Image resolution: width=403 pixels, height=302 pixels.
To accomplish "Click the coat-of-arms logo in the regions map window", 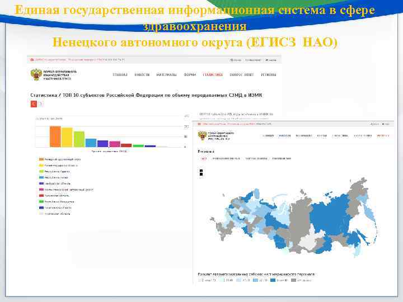I will point(202,135).
